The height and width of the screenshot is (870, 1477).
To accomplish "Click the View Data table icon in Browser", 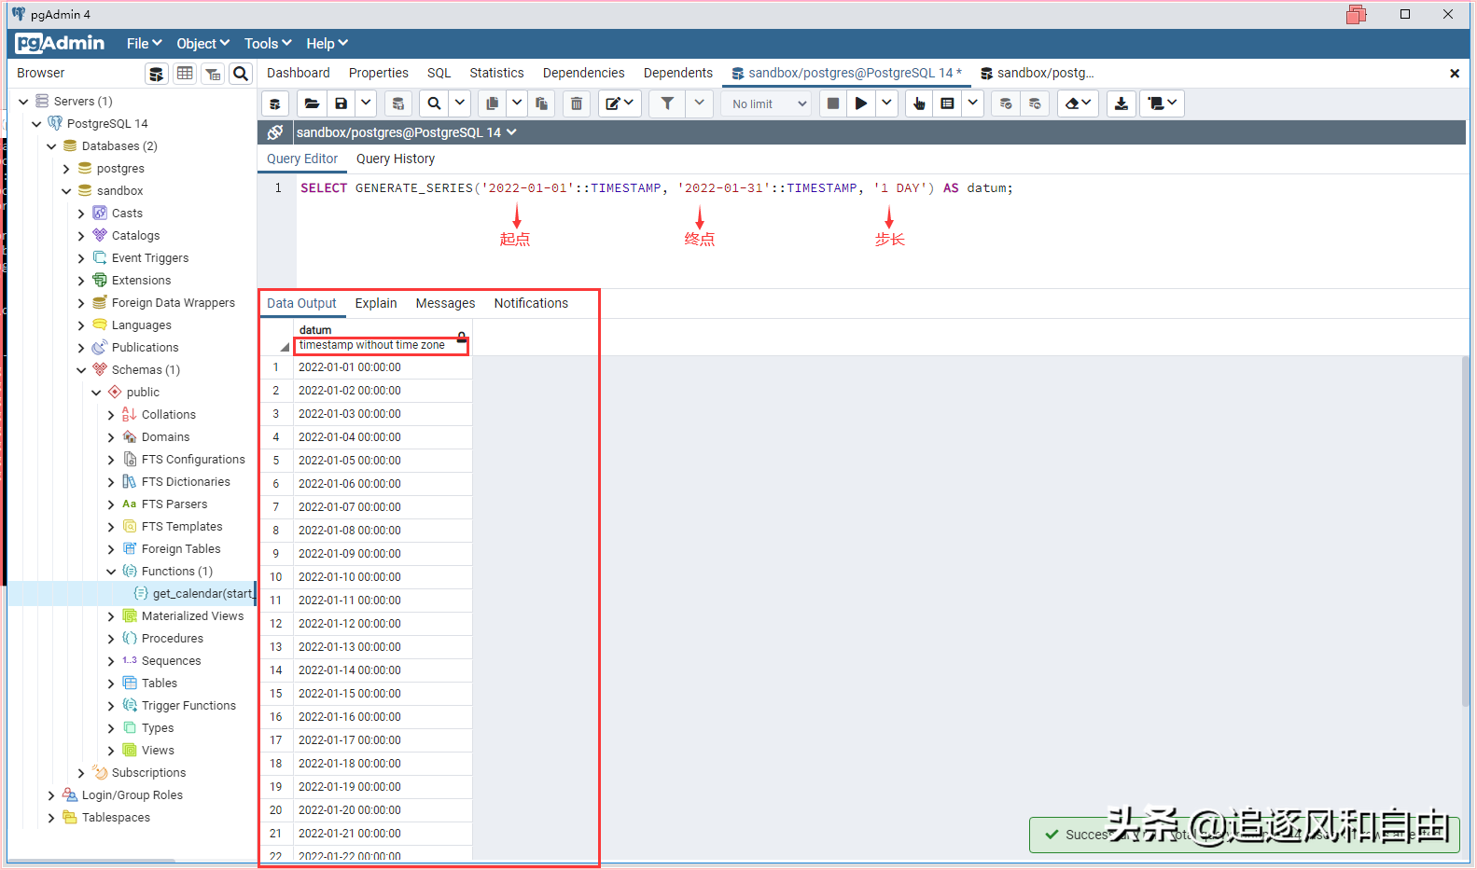I will coord(185,74).
